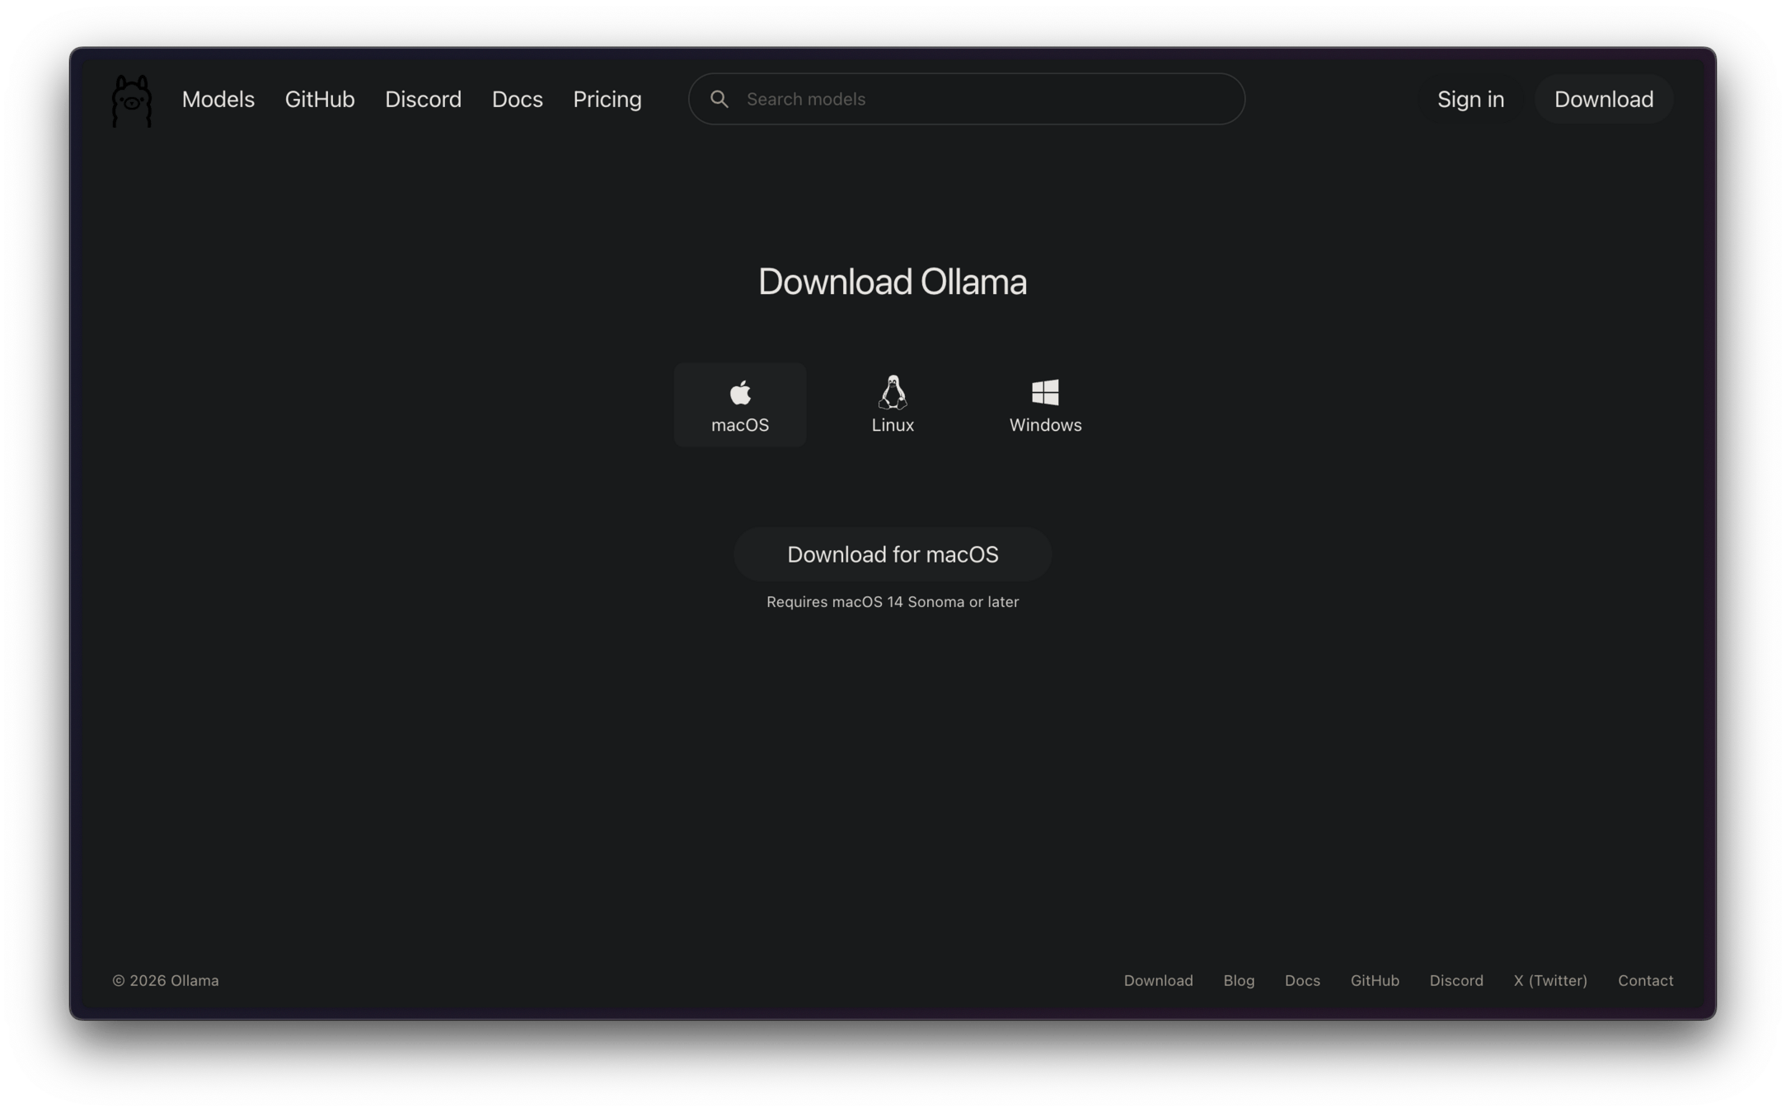
Task: Click the search magnifier icon
Action: (719, 100)
